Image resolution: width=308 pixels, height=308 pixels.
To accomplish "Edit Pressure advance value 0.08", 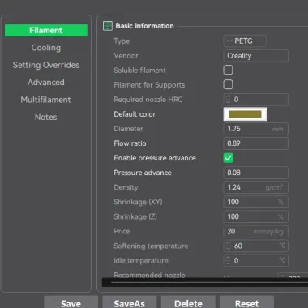I will click(256, 173).
